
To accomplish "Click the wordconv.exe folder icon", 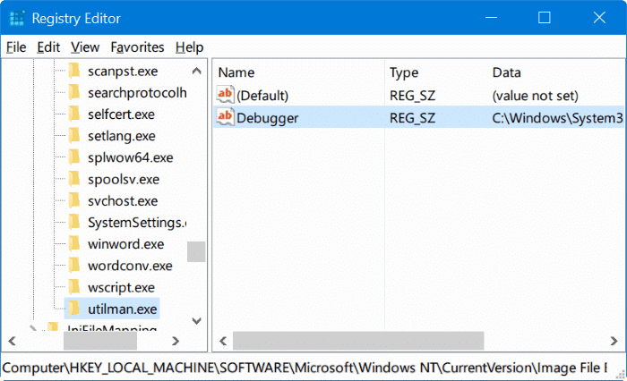I will point(74,266).
